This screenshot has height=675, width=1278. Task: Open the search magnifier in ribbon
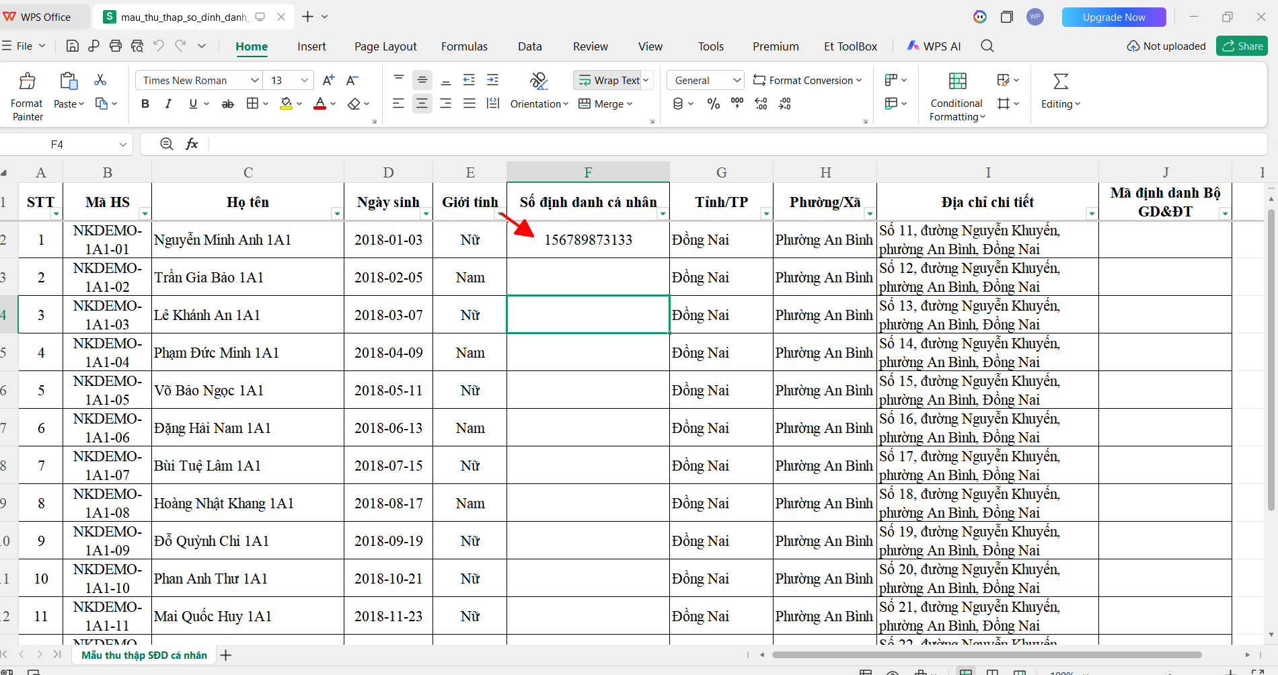[x=987, y=46]
